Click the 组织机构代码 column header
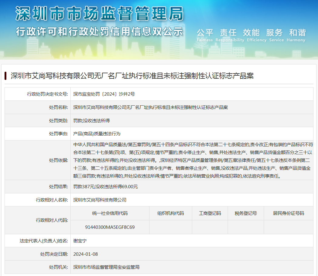318x276 pixels. (170, 213)
